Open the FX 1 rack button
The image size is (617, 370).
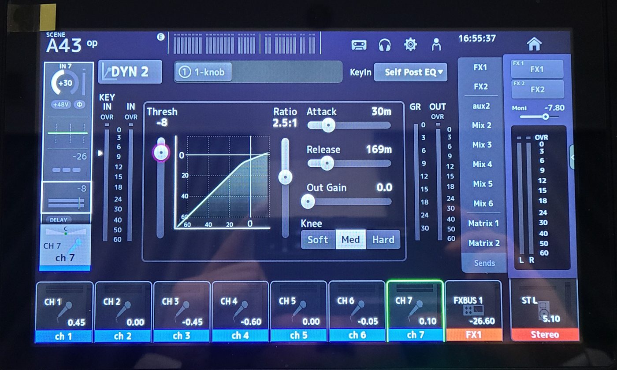click(537, 69)
